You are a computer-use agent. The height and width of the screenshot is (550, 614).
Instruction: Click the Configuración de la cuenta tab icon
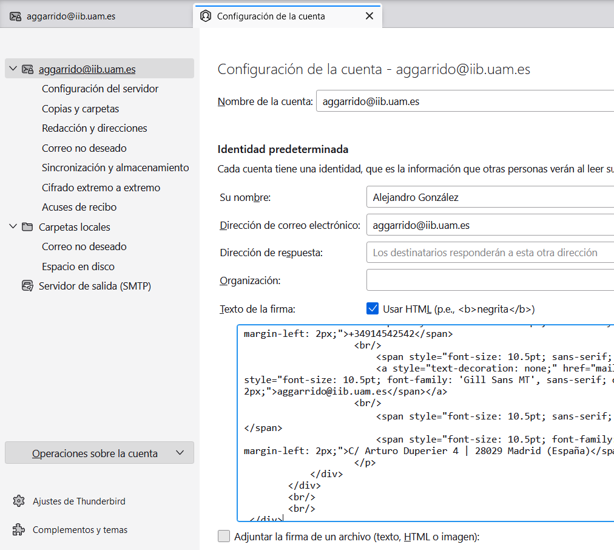(206, 16)
